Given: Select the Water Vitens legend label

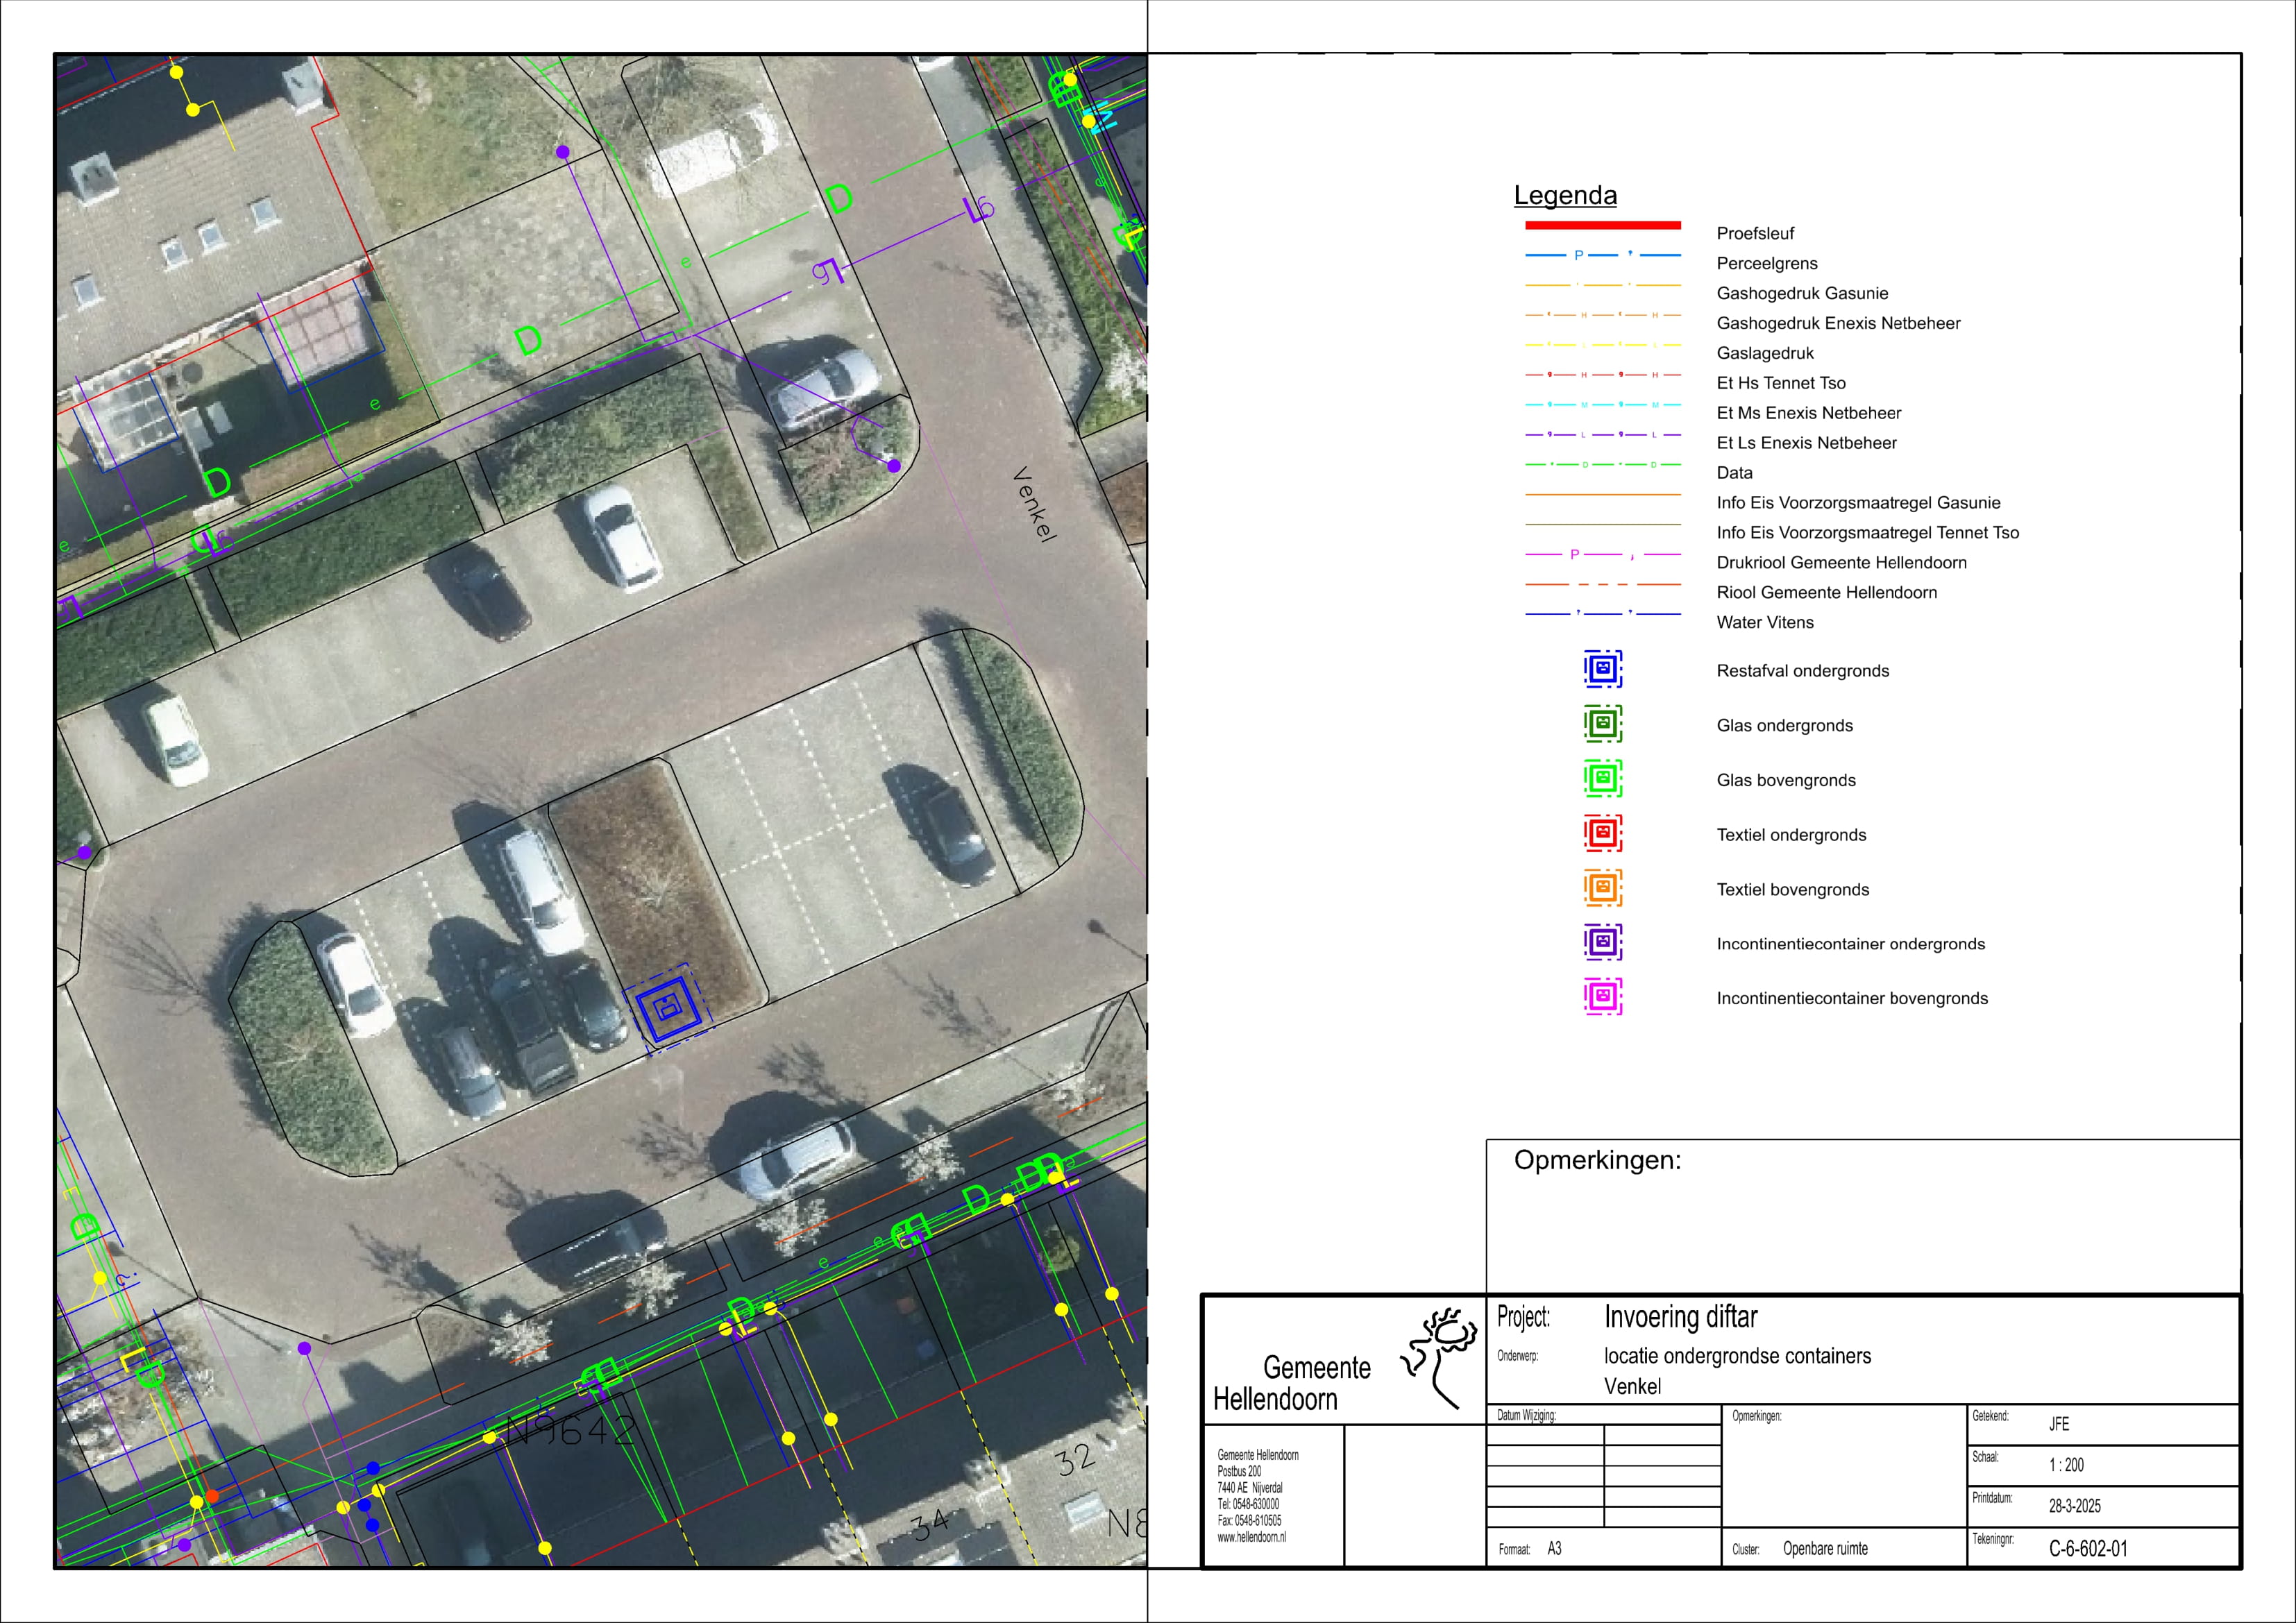Looking at the screenshot, I should tap(1764, 622).
